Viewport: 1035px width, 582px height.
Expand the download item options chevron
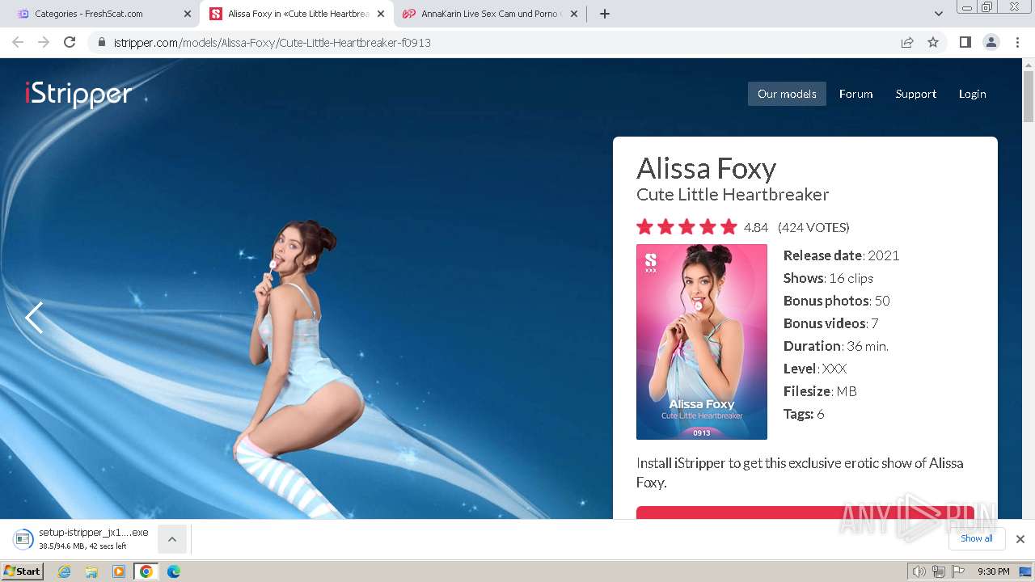point(172,539)
